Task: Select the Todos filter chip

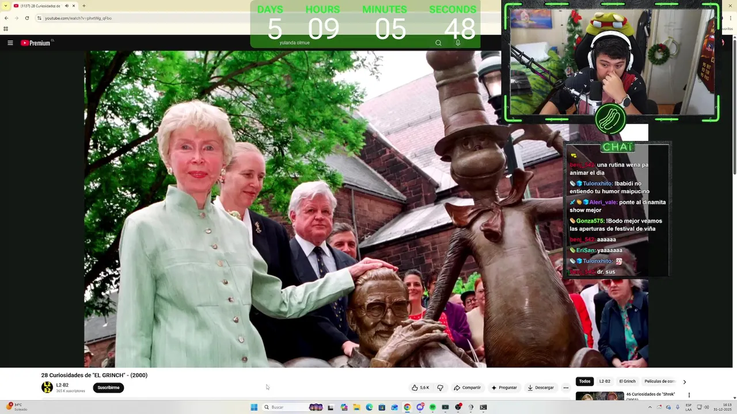Action: click(x=585, y=381)
